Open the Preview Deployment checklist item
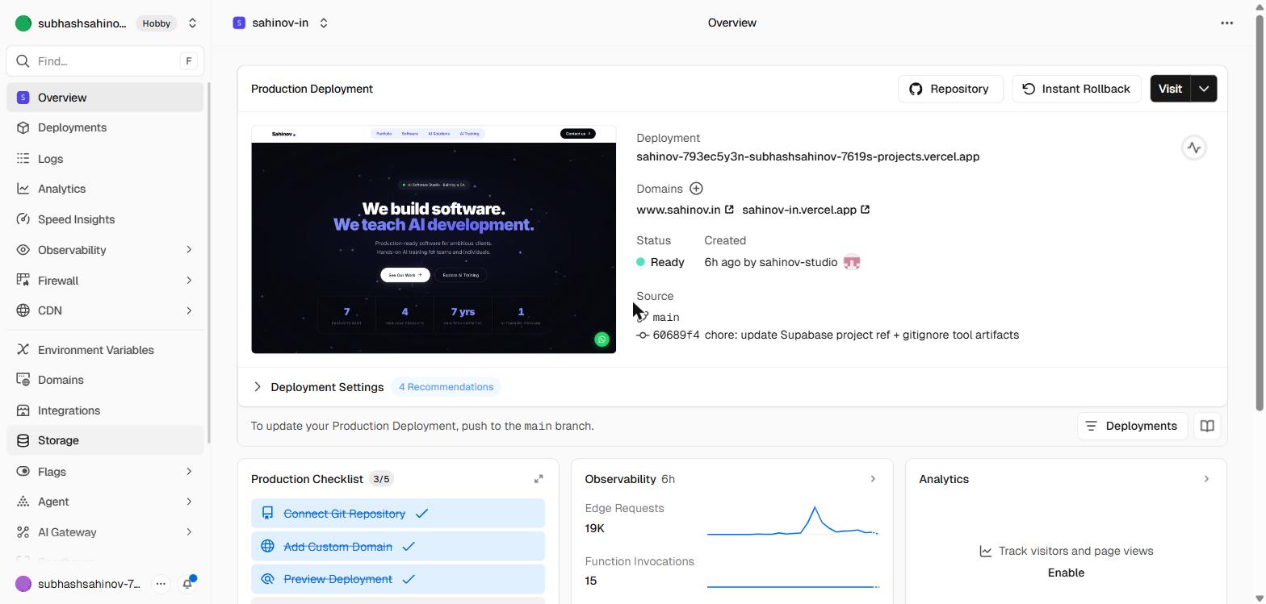1266x604 pixels. [398, 579]
